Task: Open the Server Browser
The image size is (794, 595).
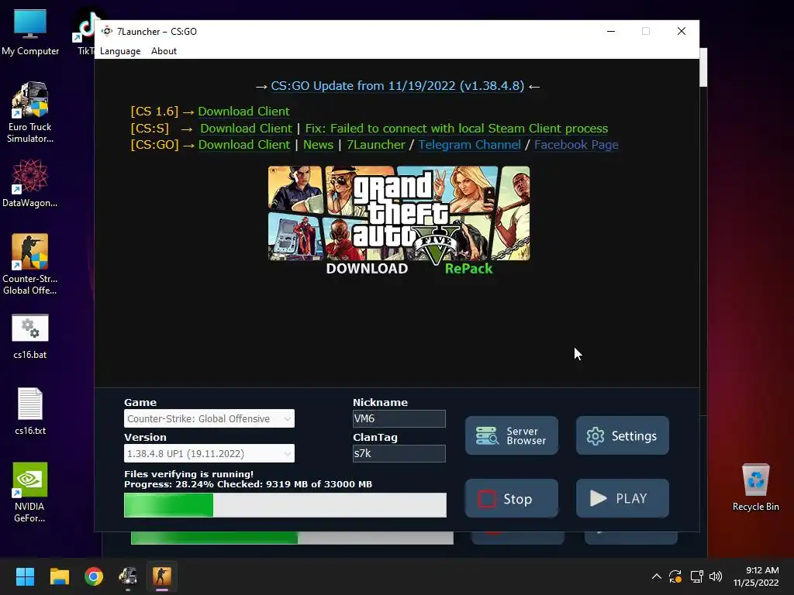Action: [512, 435]
